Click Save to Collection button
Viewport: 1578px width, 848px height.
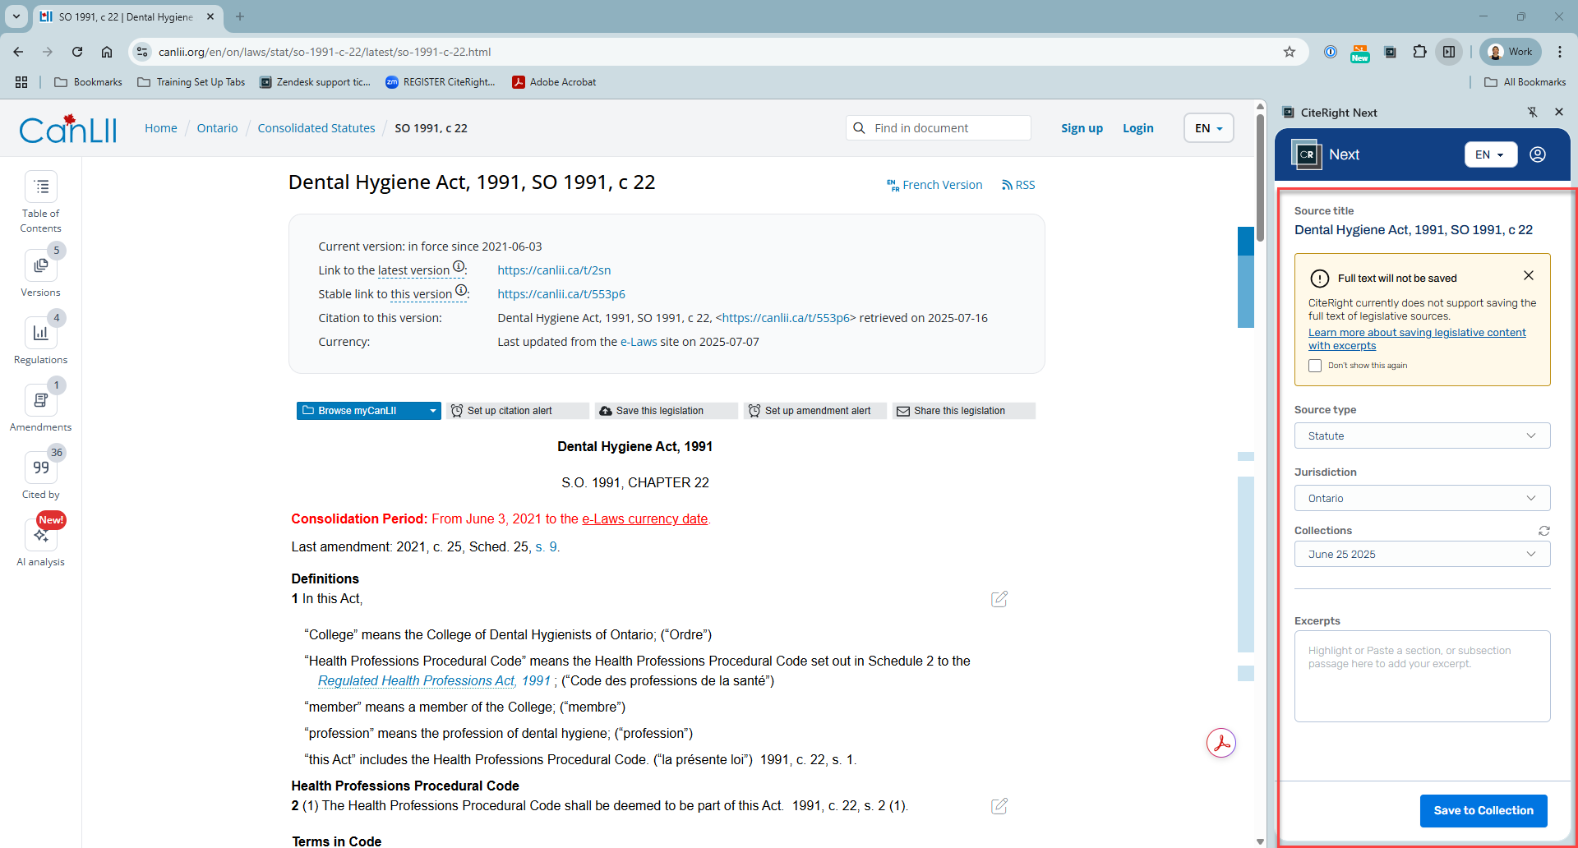1483,811
